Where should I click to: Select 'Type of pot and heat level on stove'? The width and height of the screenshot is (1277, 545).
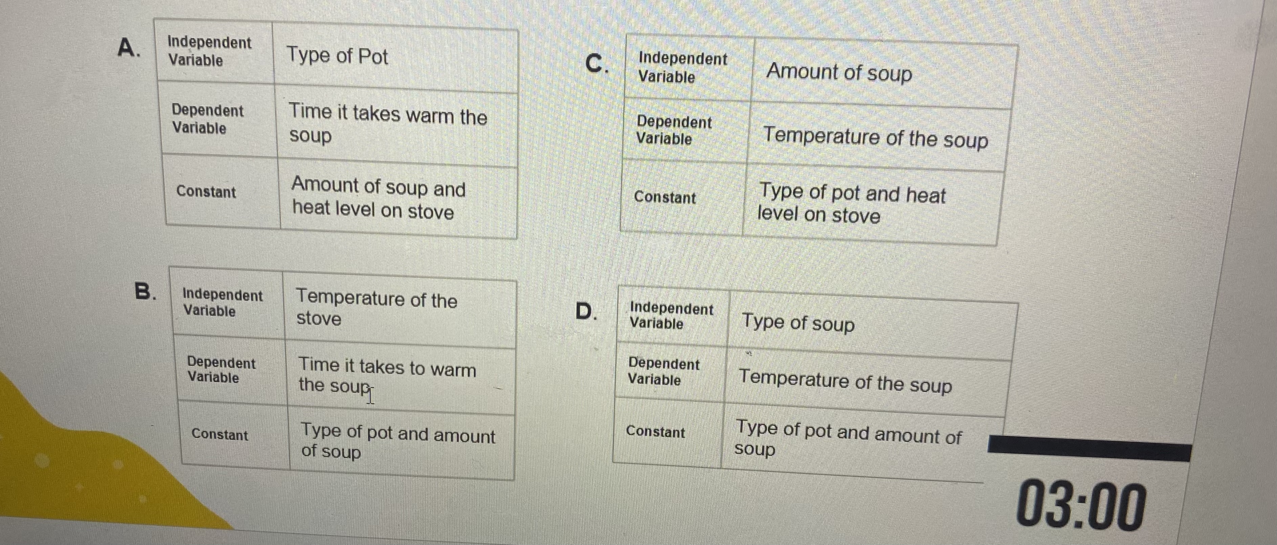pyautogui.click(x=852, y=203)
